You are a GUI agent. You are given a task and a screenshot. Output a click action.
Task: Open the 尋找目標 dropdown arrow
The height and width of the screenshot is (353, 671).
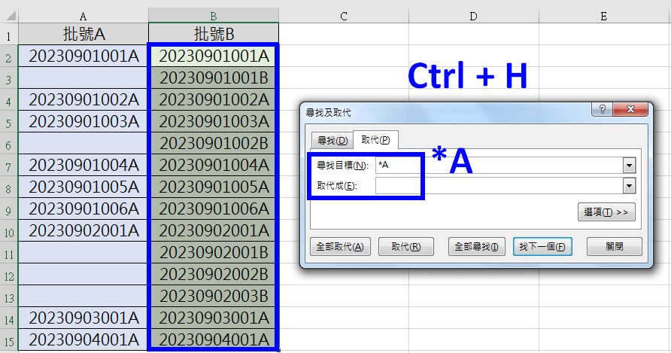click(629, 165)
